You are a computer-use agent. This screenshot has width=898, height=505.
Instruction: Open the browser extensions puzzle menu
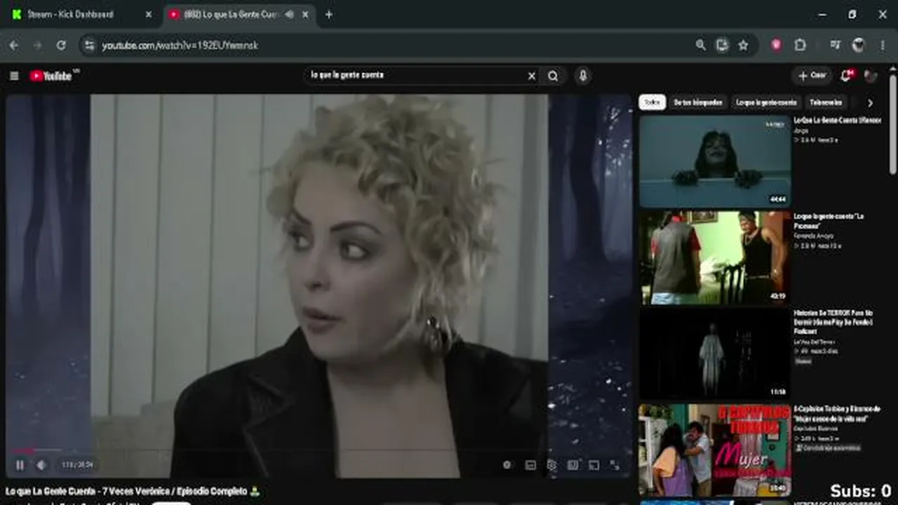tap(800, 45)
